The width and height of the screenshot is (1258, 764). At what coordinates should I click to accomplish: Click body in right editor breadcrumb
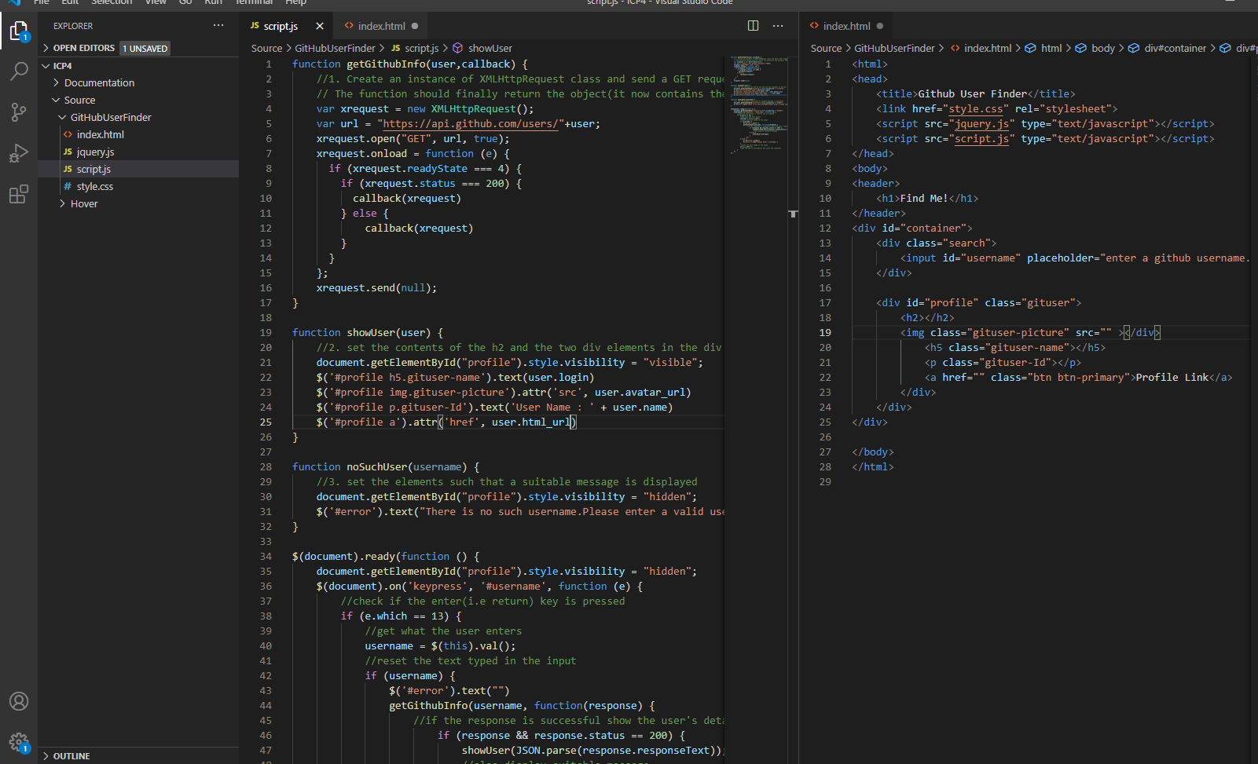click(x=1103, y=48)
